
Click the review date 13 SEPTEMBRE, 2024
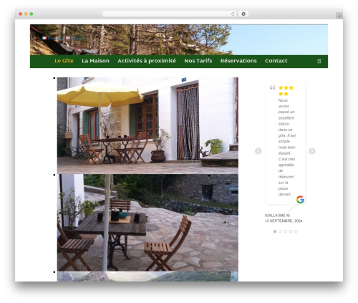[284, 221]
